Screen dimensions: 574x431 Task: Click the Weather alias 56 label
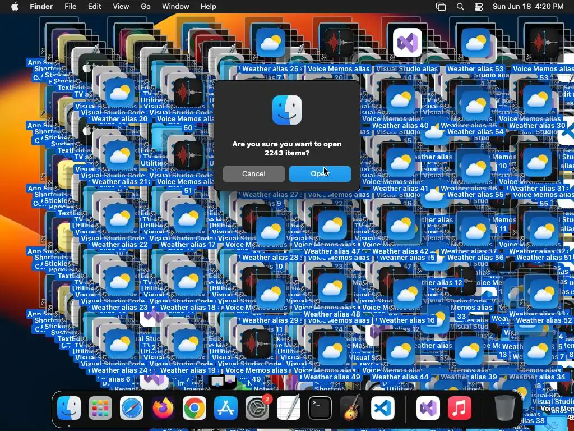[475, 257]
